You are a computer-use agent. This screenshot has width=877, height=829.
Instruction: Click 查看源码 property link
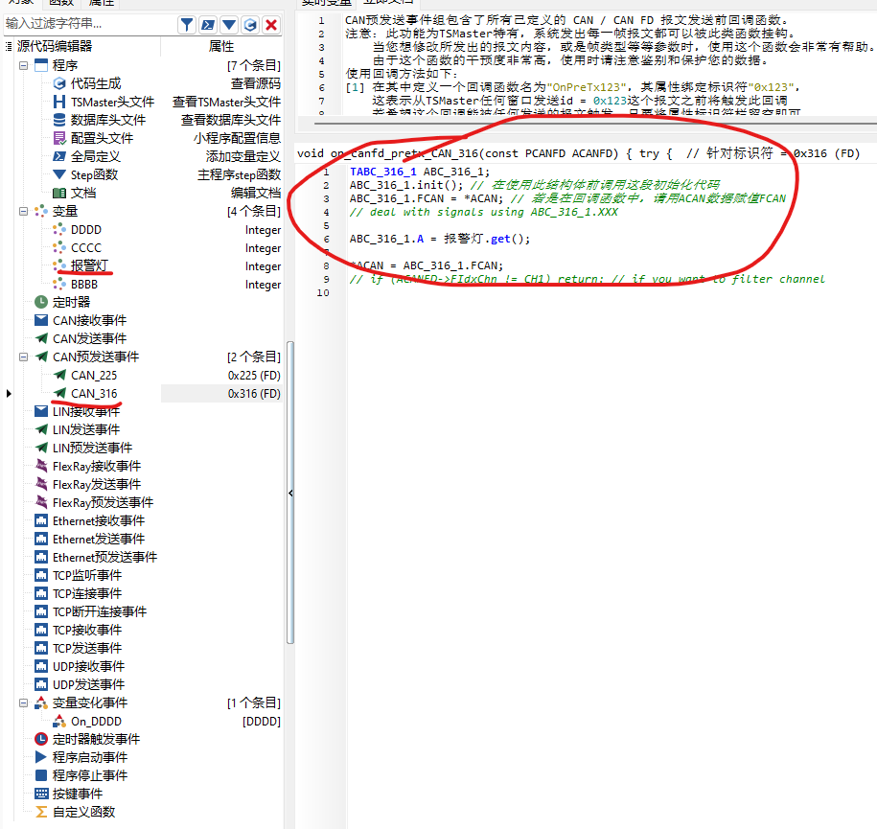coord(256,84)
